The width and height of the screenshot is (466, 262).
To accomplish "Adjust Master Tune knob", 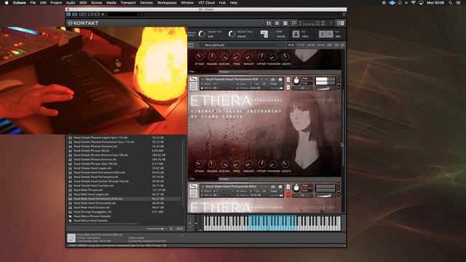I will pos(232,34).
